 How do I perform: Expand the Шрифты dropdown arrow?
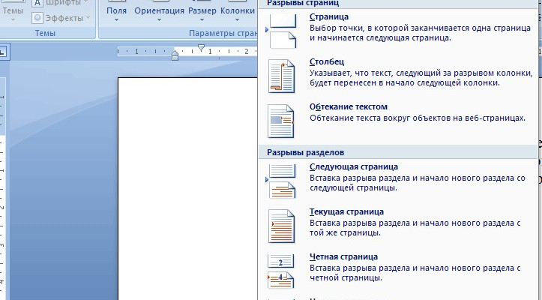(85, 2)
